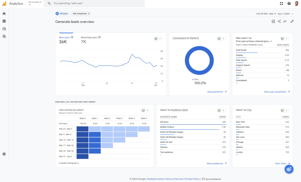This screenshot has height=182, width=301.
Task: Open the user profile avatar
Action: [297, 4]
